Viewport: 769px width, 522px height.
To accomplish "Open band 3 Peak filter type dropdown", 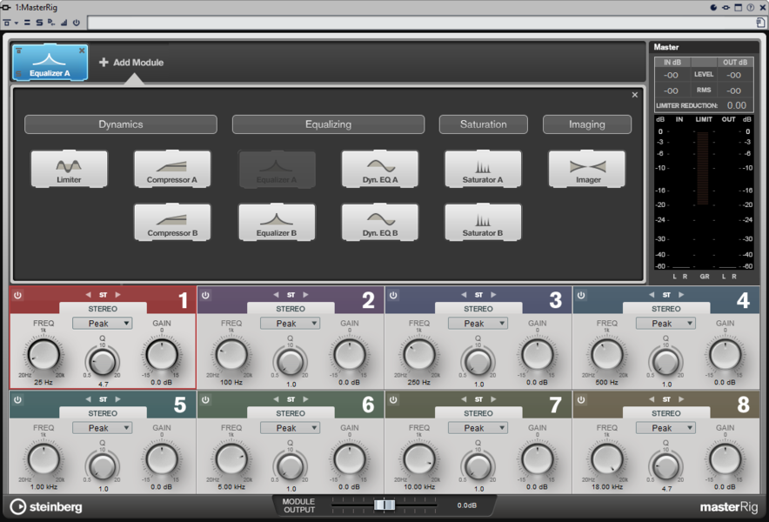I will 478,324.
